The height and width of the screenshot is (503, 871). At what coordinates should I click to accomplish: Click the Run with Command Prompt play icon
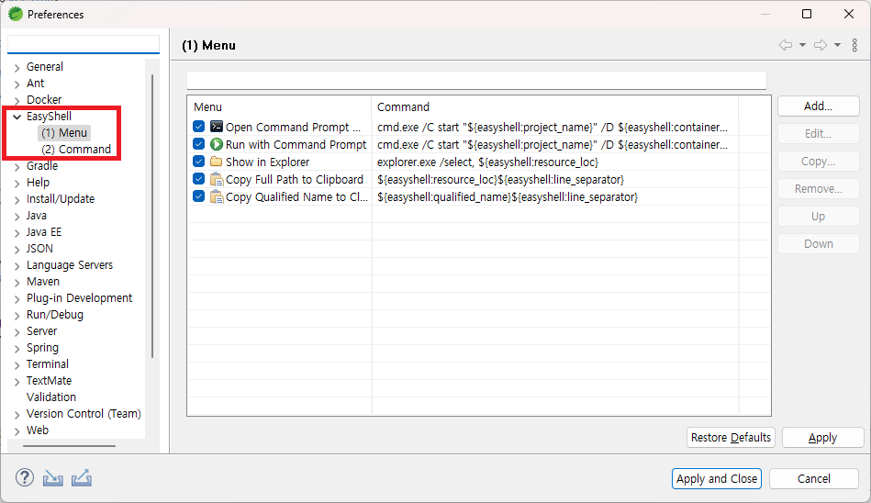tap(217, 144)
